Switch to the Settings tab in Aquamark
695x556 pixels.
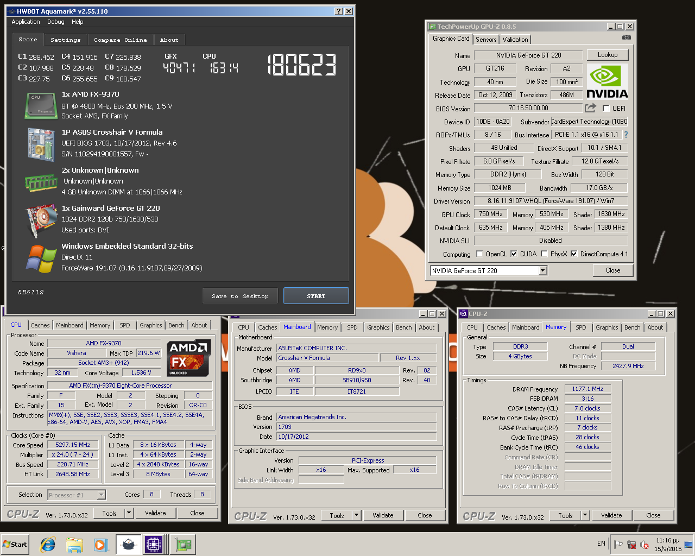click(x=65, y=40)
